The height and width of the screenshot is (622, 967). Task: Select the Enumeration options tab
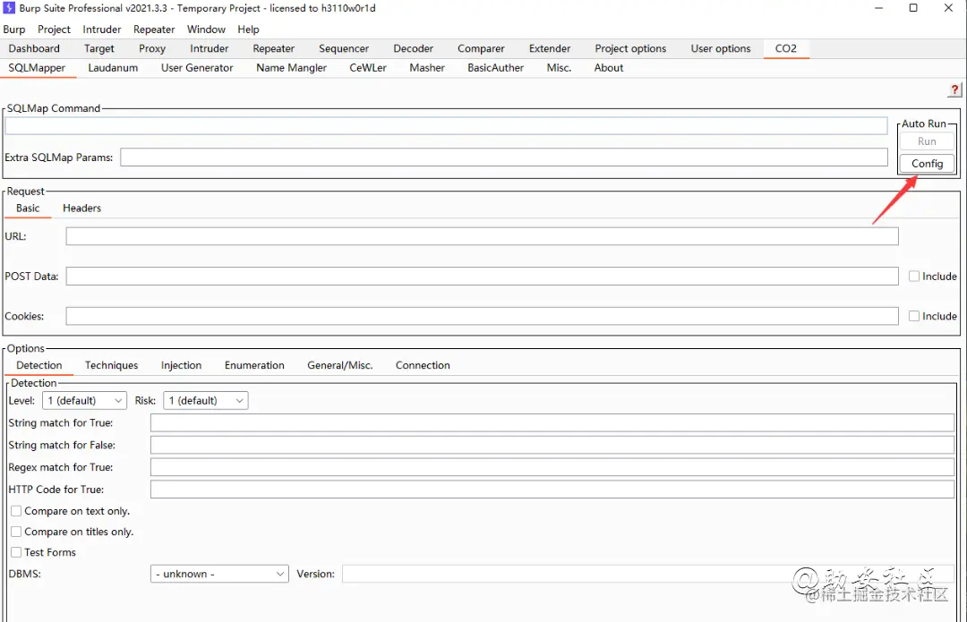tap(254, 365)
